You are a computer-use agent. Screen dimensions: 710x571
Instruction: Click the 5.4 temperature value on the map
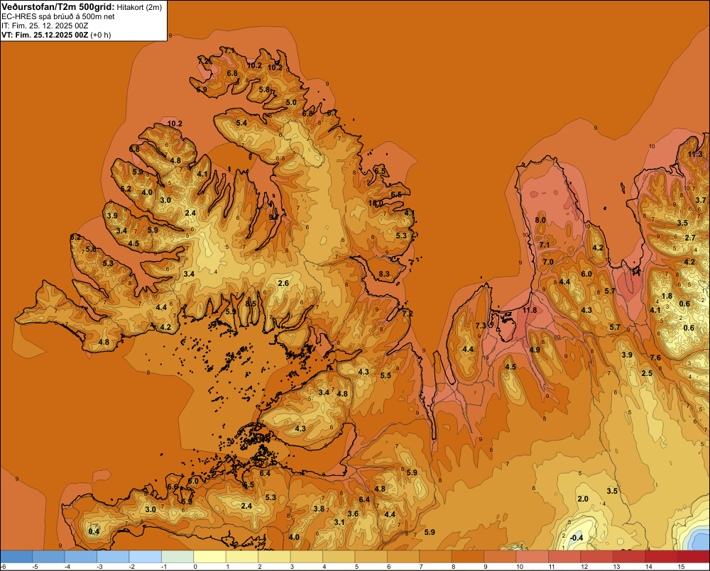tap(241, 123)
